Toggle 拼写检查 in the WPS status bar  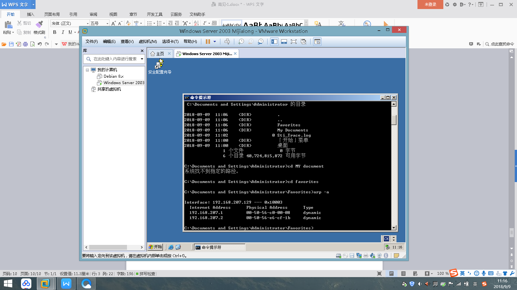tap(145, 274)
